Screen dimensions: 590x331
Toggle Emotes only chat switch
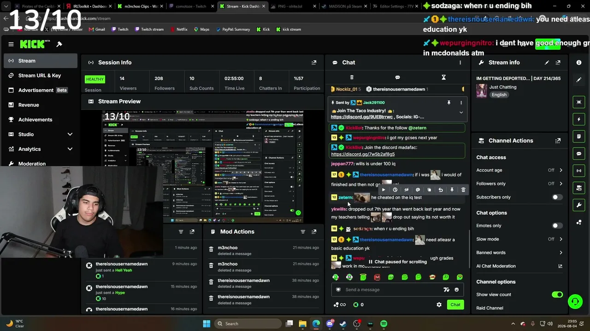point(557,226)
